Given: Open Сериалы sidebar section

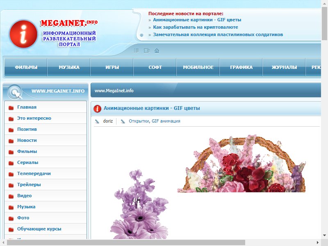Looking at the screenshot, I should pyautogui.click(x=27, y=162).
